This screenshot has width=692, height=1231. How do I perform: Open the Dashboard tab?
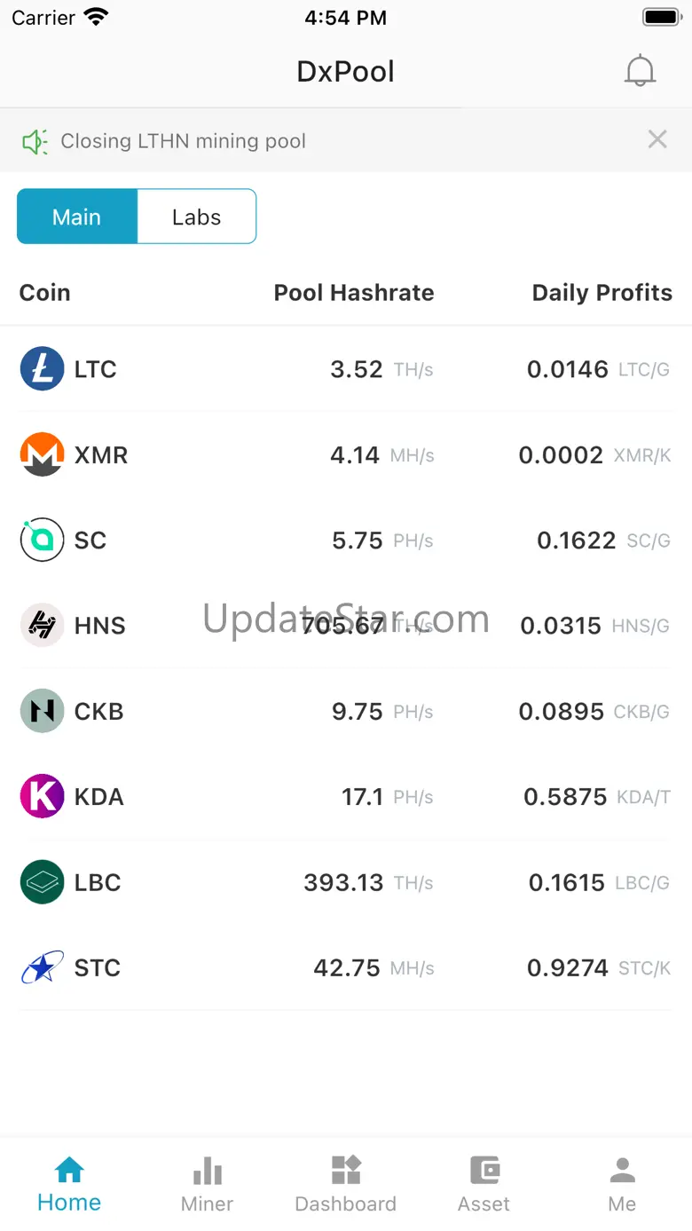pyautogui.click(x=345, y=1185)
